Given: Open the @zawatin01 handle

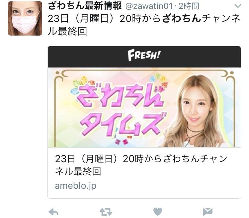Looking at the screenshot, I should [149, 6].
